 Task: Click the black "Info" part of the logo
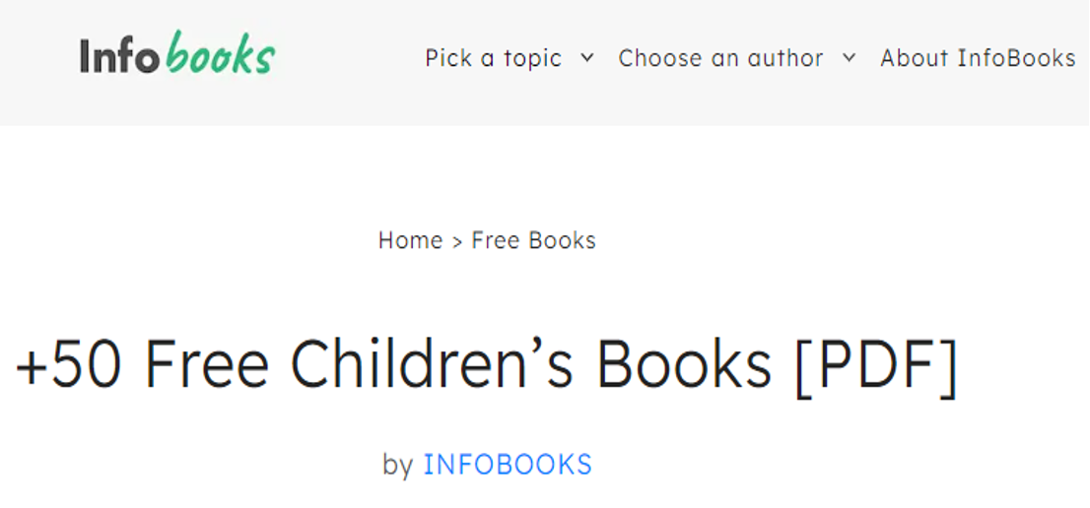pyautogui.click(x=119, y=57)
